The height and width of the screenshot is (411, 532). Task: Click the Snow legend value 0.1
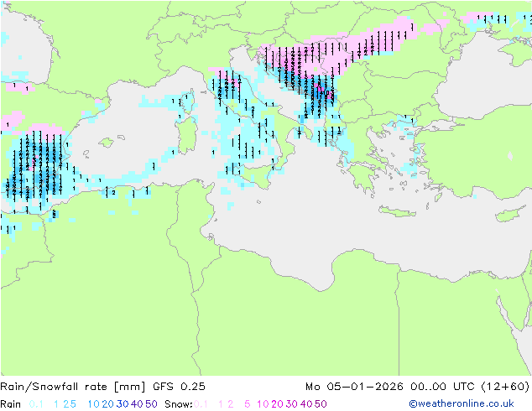(x=201, y=404)
